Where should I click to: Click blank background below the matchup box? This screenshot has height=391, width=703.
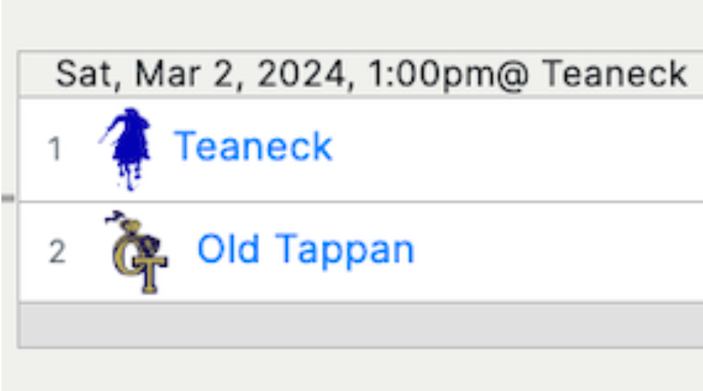pyautogui.click(x=362, y=371)
